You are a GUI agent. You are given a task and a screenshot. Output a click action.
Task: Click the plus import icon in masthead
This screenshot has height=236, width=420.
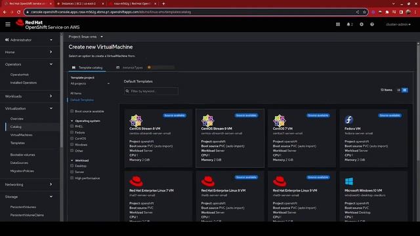(362, 24)
